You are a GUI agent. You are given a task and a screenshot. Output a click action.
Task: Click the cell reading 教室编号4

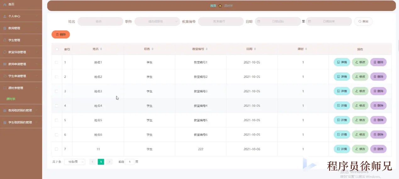201,106
